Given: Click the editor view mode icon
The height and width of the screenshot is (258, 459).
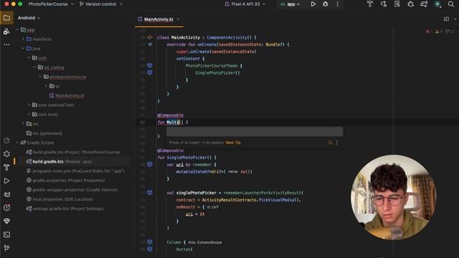Looking at the screenshot, I should 446,19.
